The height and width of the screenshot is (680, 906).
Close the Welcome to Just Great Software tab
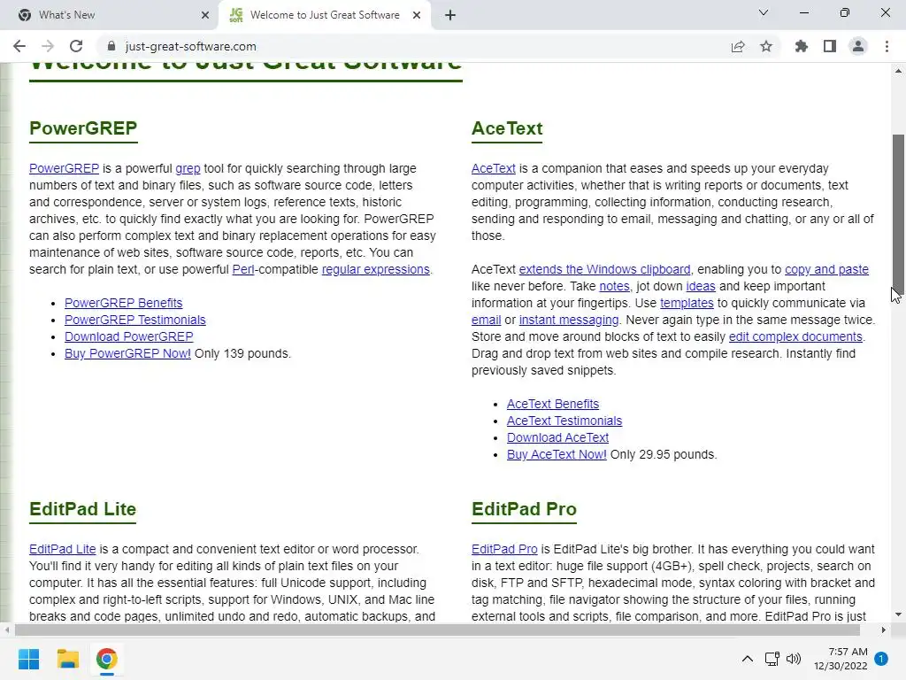pos(417,15)
